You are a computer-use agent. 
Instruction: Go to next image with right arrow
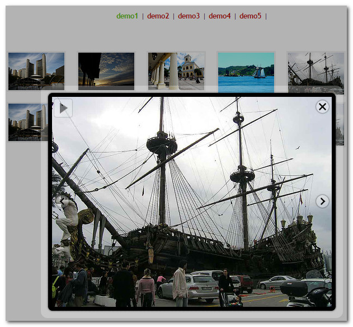pyautogui.click(x=322, y=201)
